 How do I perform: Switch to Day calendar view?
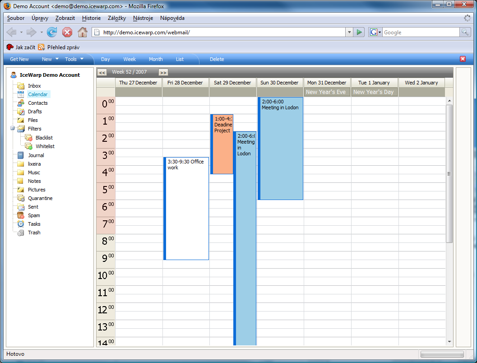click(105, 59)
